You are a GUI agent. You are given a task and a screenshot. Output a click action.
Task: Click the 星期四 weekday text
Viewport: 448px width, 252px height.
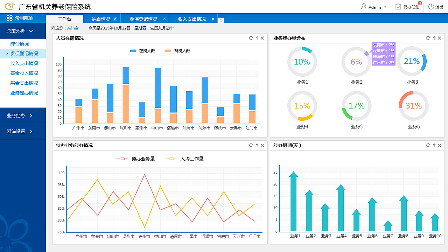pyautogui.click(x=140, y=28)
